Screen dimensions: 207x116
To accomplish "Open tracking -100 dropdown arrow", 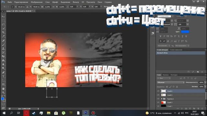I will click(x=188, y=24).
